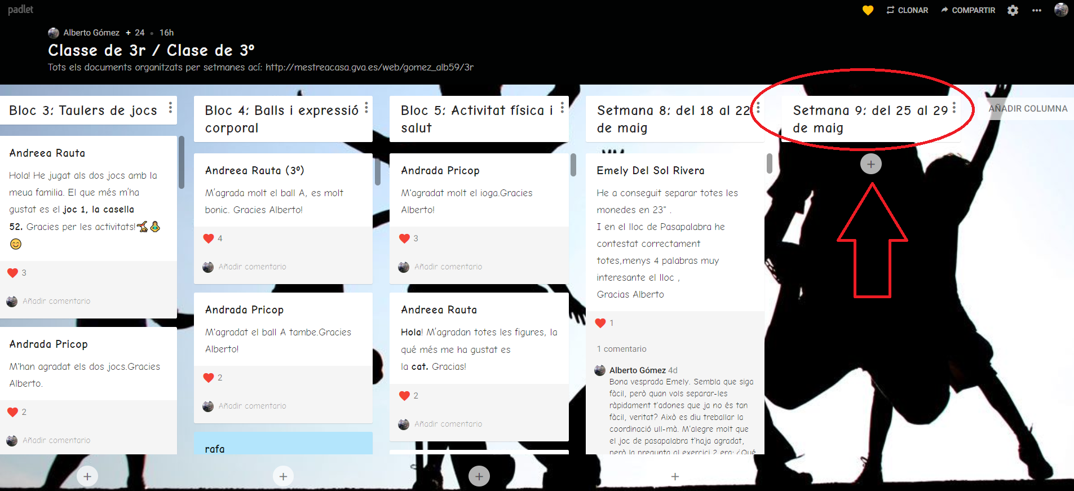
Task: Click the CLONAR button
Action: pyautogui.click(x=907, y=10)
